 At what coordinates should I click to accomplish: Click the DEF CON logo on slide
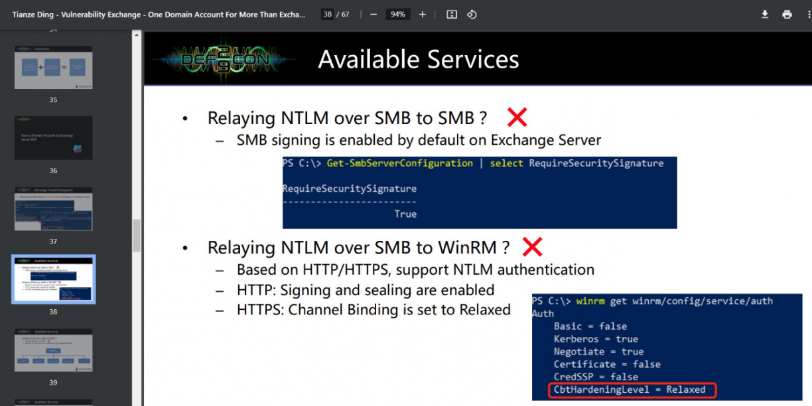(226, 59)
